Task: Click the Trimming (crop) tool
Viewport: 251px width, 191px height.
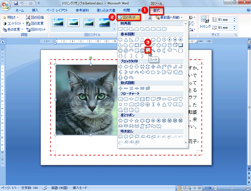Action: click(x=205, y=22)
